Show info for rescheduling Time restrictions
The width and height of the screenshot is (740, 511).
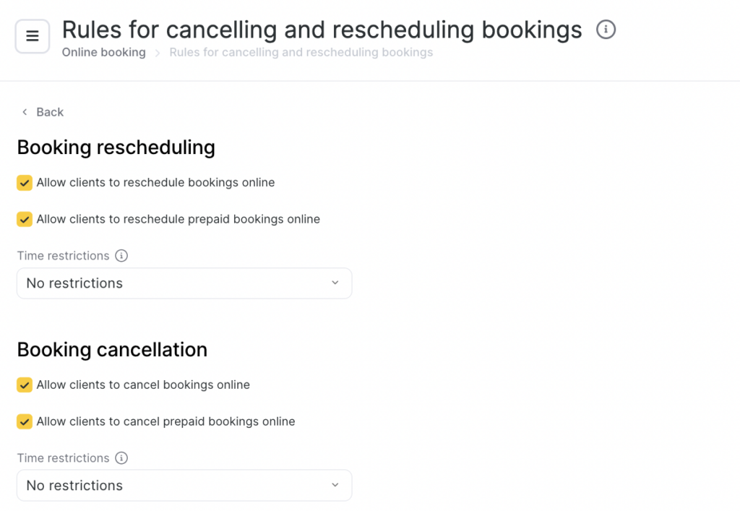click(x=121, y=256)
